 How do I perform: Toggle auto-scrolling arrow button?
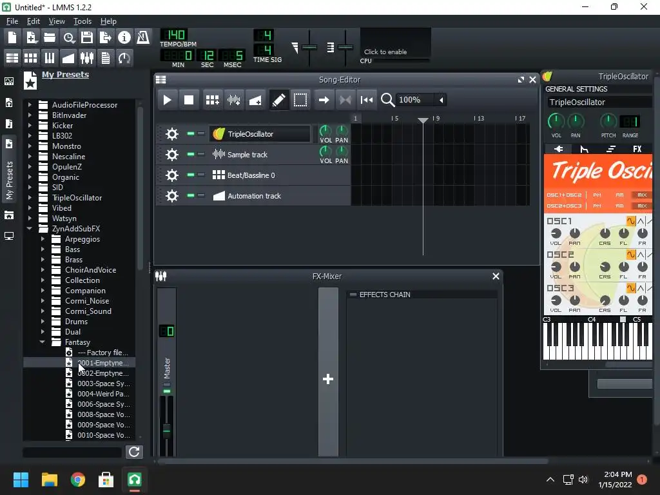324,100
